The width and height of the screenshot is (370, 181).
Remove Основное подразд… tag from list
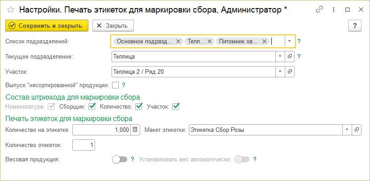tap(179, 42)
